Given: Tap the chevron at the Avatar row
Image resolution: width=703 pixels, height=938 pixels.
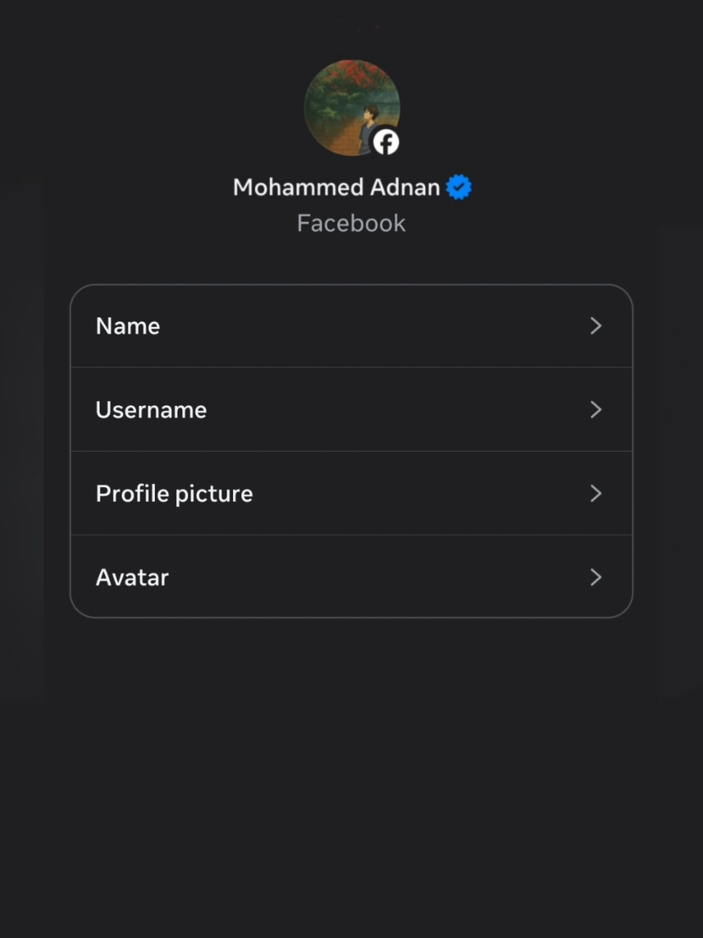Looking at the screenshot, I should 596,577.
